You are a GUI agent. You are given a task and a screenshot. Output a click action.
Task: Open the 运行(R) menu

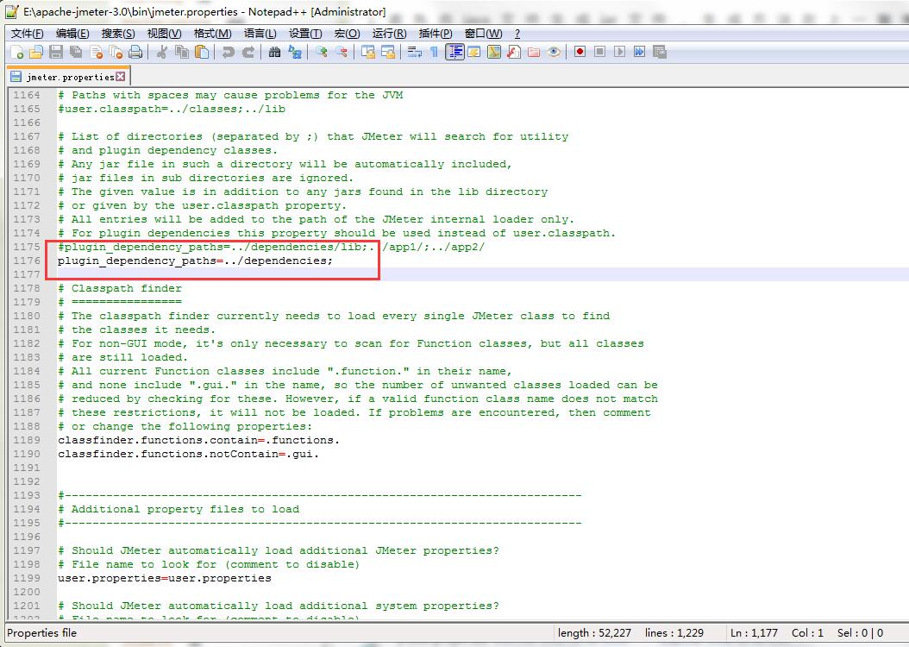coord(389,34)
